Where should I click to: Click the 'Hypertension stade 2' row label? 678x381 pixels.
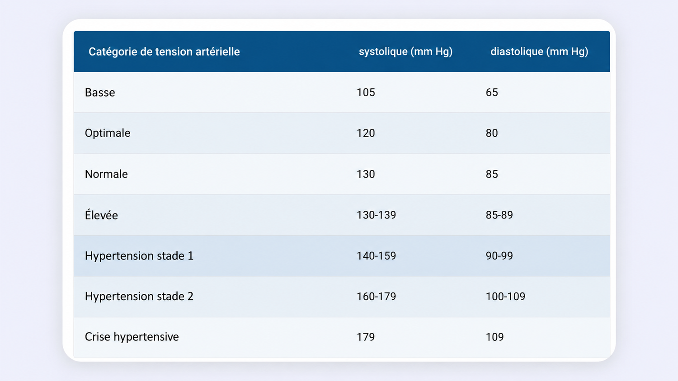pyautogui.click(x=139, y=297)
